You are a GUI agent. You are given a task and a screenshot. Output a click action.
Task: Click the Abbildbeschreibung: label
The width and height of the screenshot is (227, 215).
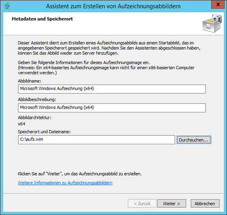[37, 99]
